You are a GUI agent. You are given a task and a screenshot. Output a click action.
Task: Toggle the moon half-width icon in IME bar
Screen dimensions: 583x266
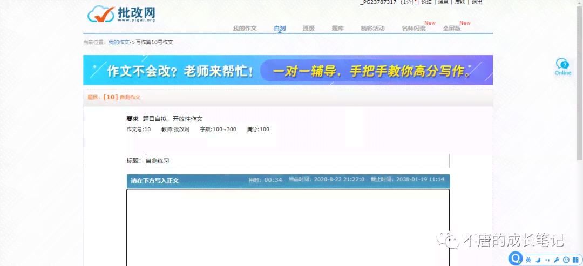click(x=538, y=260)
